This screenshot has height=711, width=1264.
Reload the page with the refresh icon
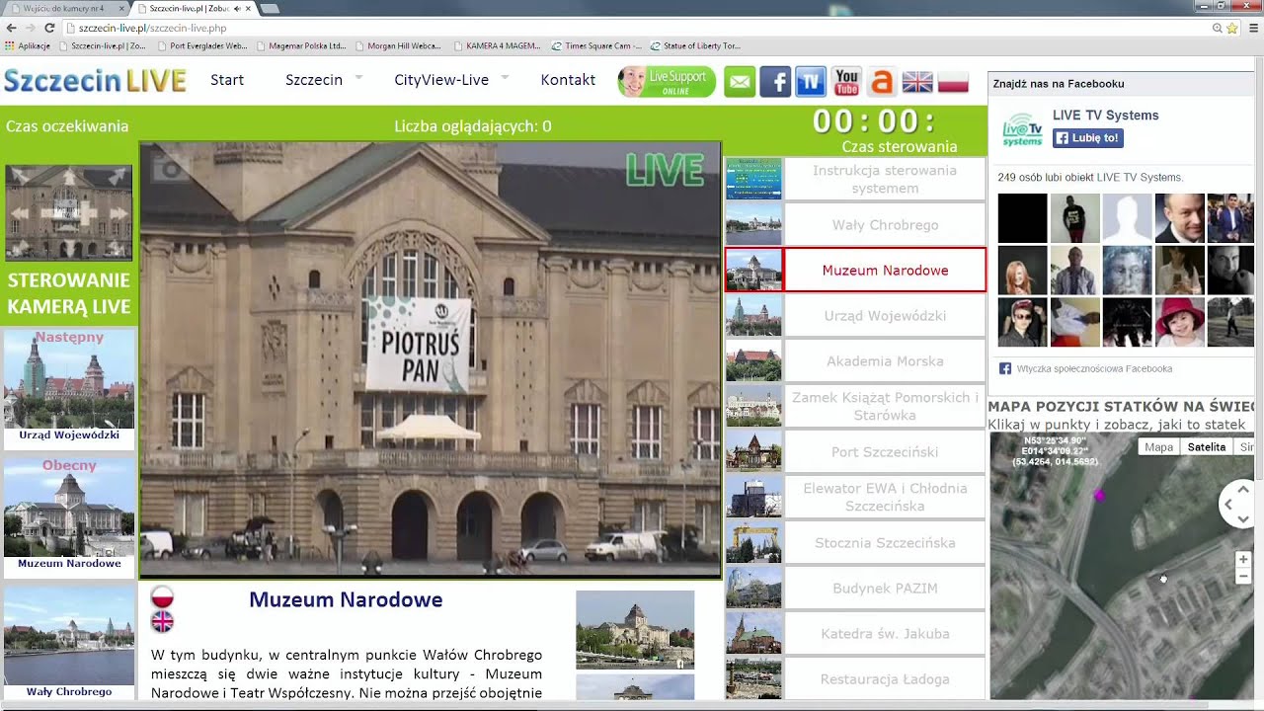pyautogui.click(x=49, y=29)
